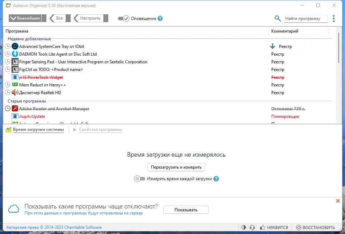
Task: Enable Измерять время каждой загрузки switch
Action: (x=139, y=179)
